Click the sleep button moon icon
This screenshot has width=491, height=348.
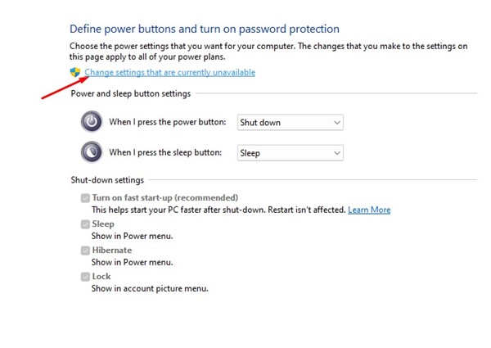pos(92,153)
